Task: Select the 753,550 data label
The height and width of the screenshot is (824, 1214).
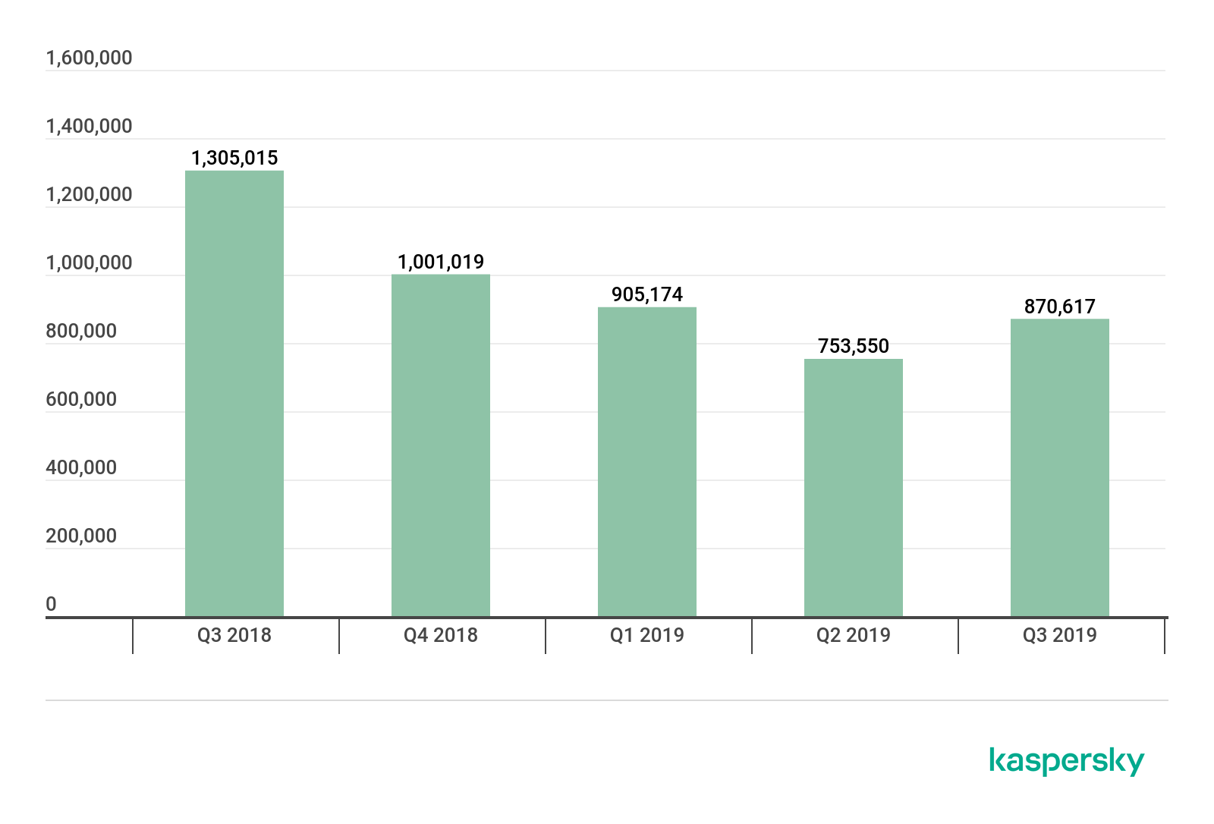Action: (x=854, y=346)
